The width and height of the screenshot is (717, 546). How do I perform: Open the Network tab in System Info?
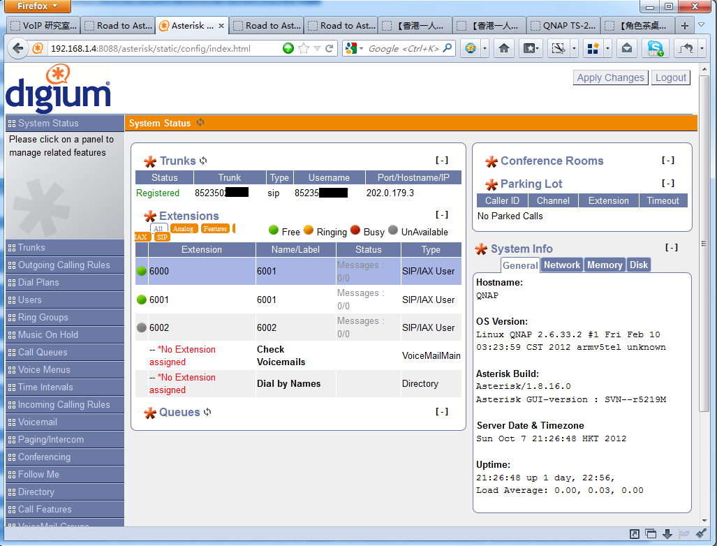pos(562,265)
